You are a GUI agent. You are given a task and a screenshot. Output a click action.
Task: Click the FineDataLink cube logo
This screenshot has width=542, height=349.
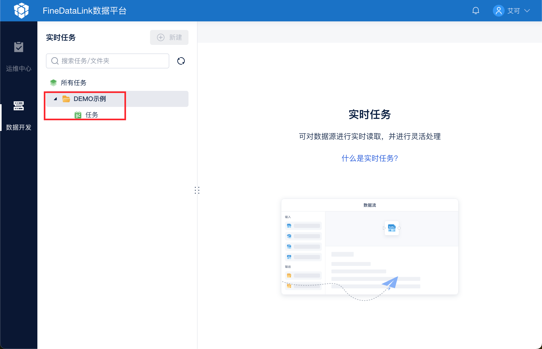(x=21, y=11)
